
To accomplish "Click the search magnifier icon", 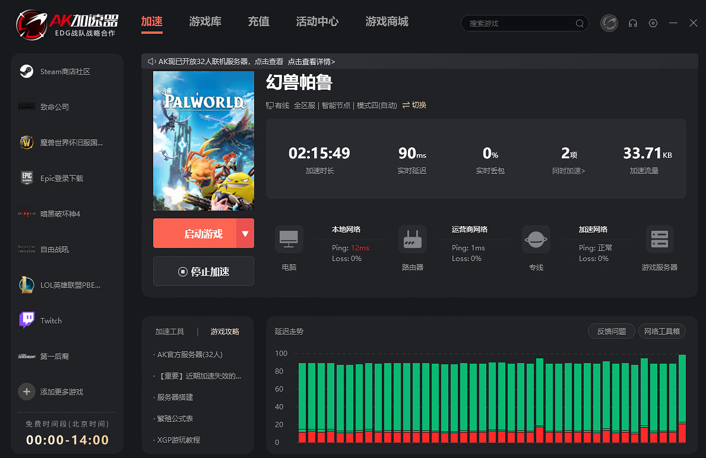I will pyautogui.click(x=580, y=24).
